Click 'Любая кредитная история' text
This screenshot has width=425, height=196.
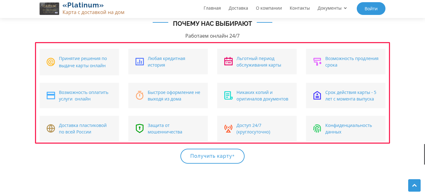pos(166,62)
